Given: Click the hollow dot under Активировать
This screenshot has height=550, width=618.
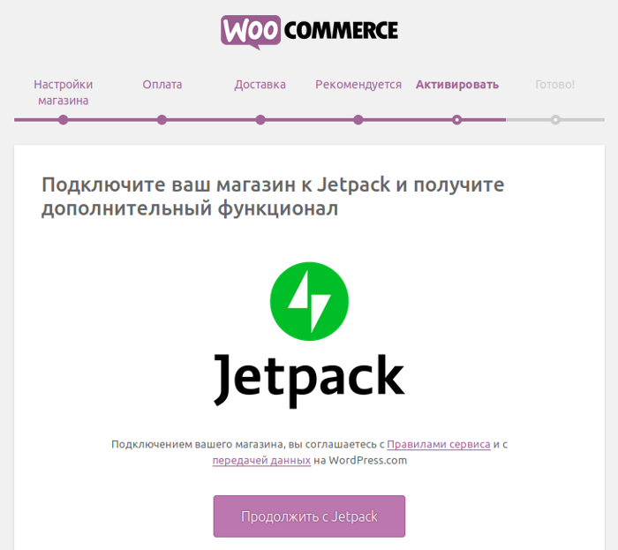Looking at the screenshot, I should 456,120.
